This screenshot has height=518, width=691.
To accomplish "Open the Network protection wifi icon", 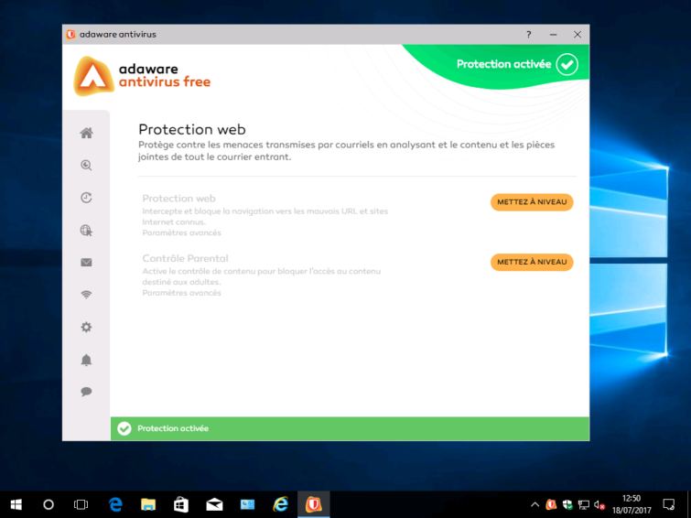I will click(86, 295).
